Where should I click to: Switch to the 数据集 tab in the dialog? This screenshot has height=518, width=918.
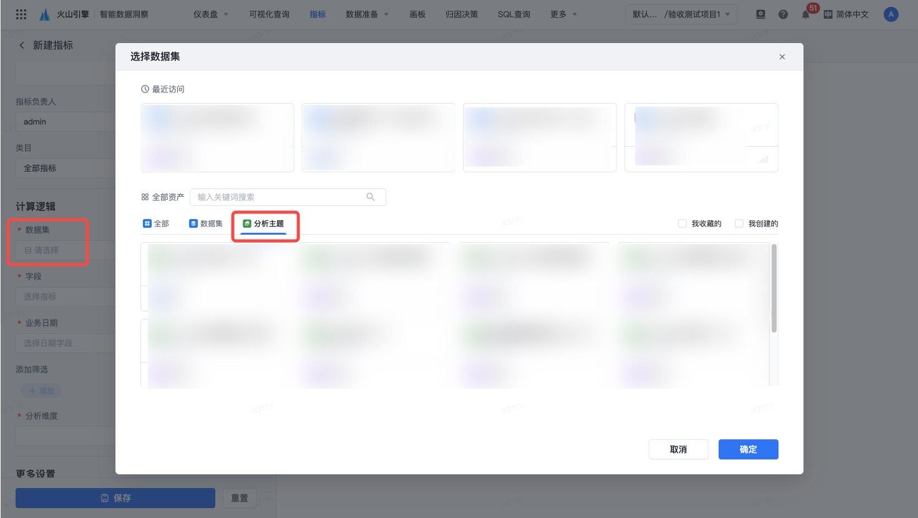[x=206, y=223]
